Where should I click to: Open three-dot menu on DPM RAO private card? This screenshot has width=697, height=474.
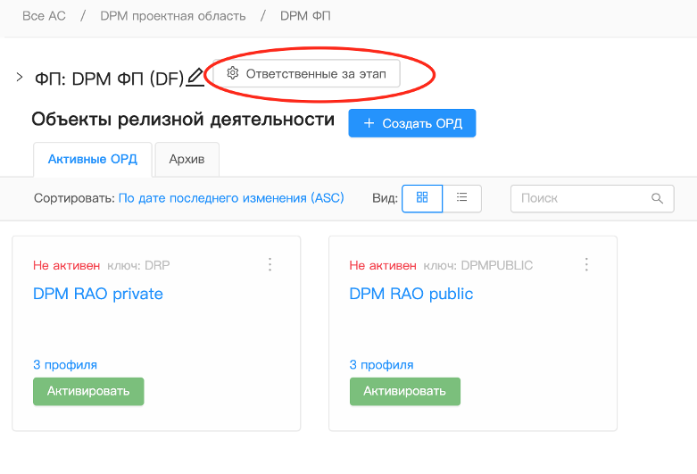point(270,264)
